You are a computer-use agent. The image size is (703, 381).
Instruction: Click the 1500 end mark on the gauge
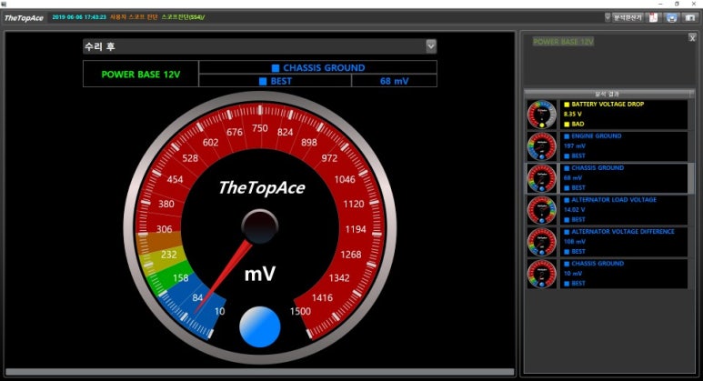point(300,311)
